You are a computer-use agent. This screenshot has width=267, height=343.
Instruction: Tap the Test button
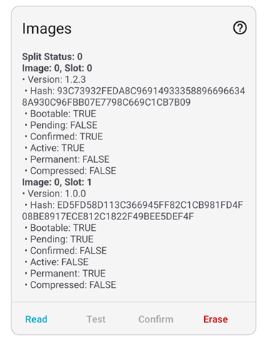tap(96, 319)
